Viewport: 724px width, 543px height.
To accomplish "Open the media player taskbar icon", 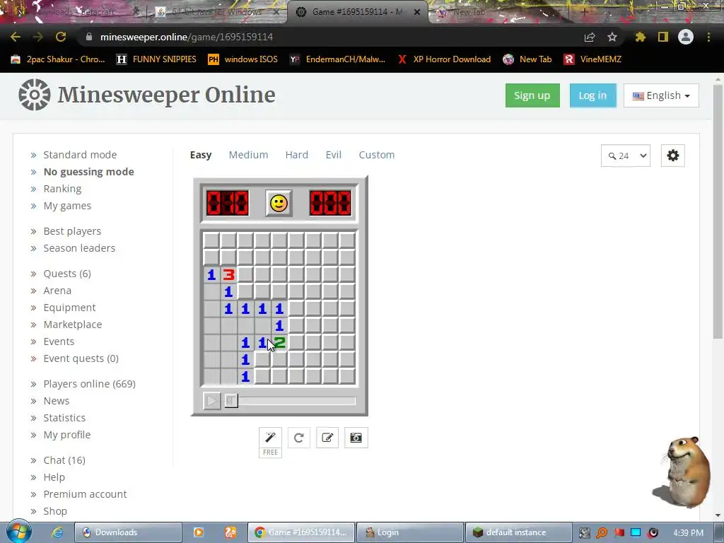I will click(x=199, y=532).
